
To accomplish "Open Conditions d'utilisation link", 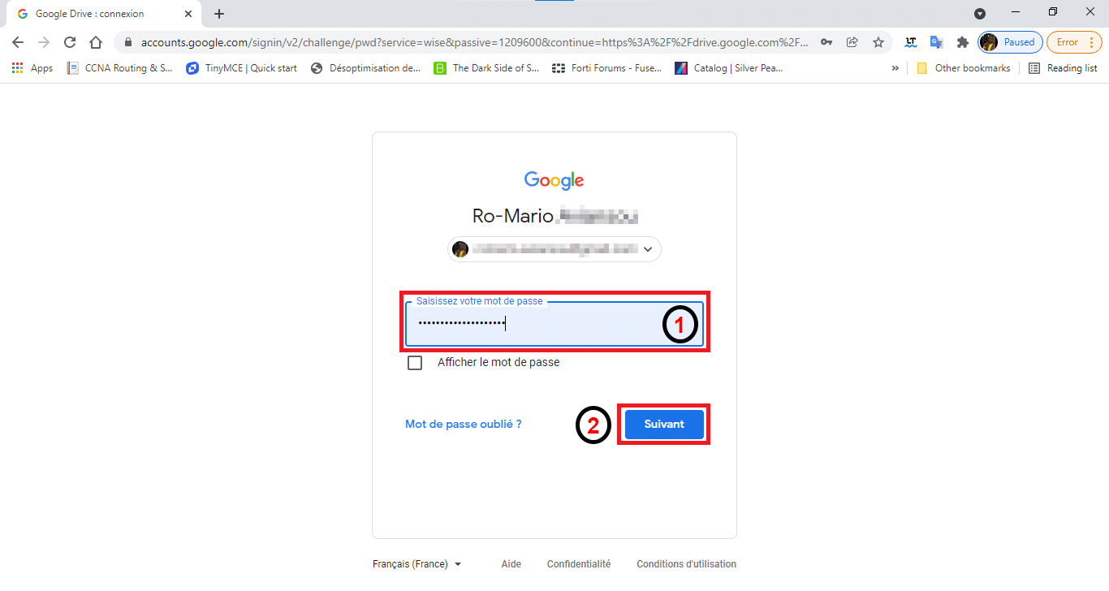I will [x=686, y=564].
